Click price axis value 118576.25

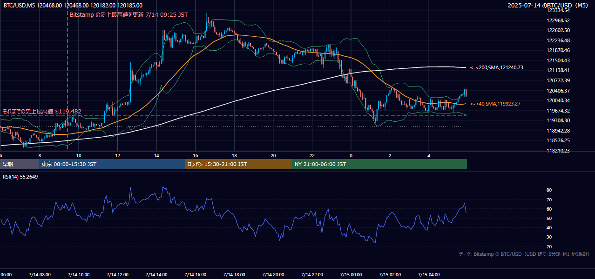[x=559, y=140]
